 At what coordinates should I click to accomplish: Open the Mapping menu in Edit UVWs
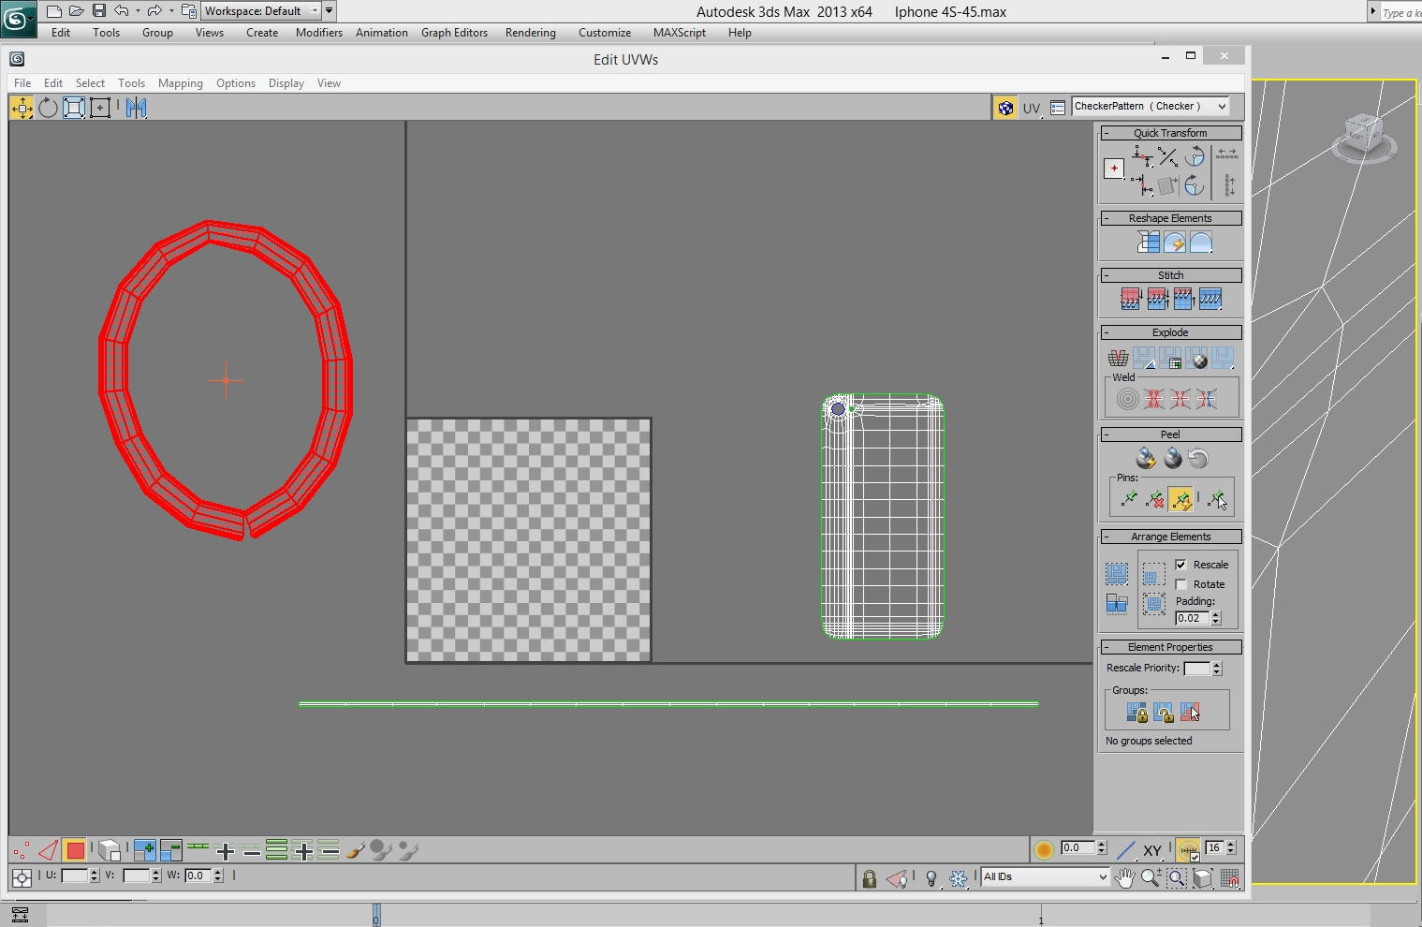click(181, 83)
